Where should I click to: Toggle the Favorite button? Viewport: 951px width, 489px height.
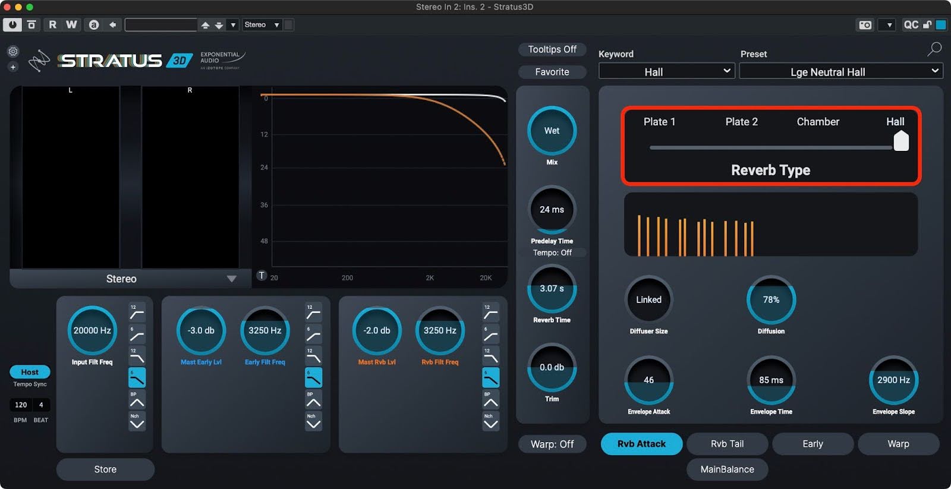(x=552, y=72)
